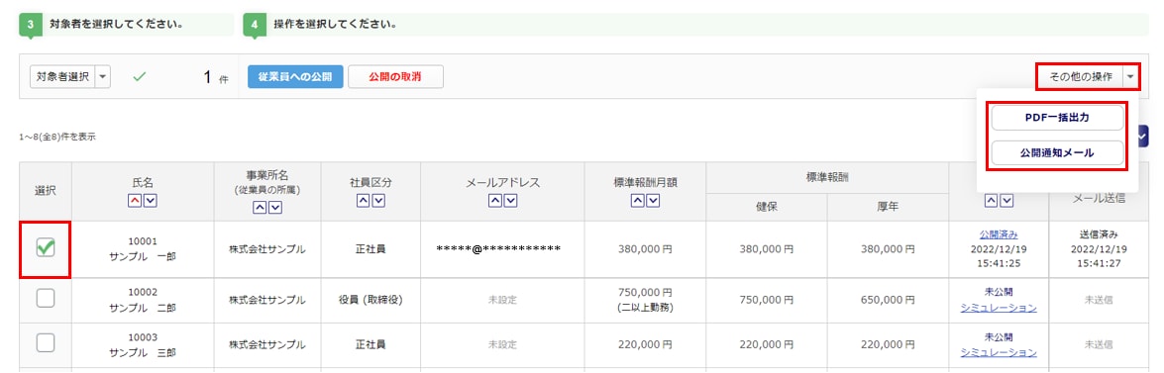This screenshot has width=1164, height=373.
Task: Check the checkbox for サンプル 三郎
Action: (x=46, y=343)
